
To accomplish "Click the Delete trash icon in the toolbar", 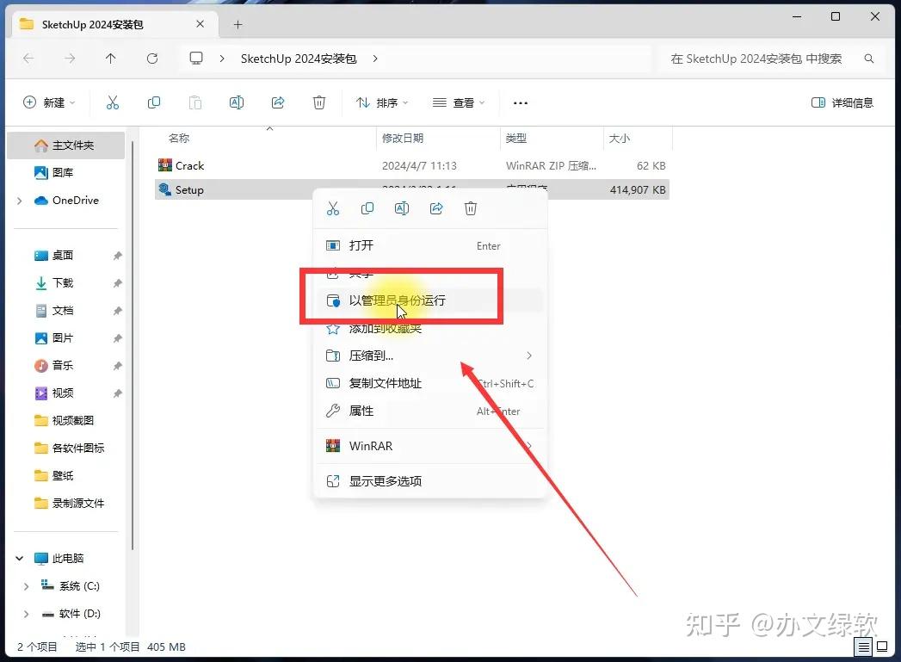I will (319, 102).
